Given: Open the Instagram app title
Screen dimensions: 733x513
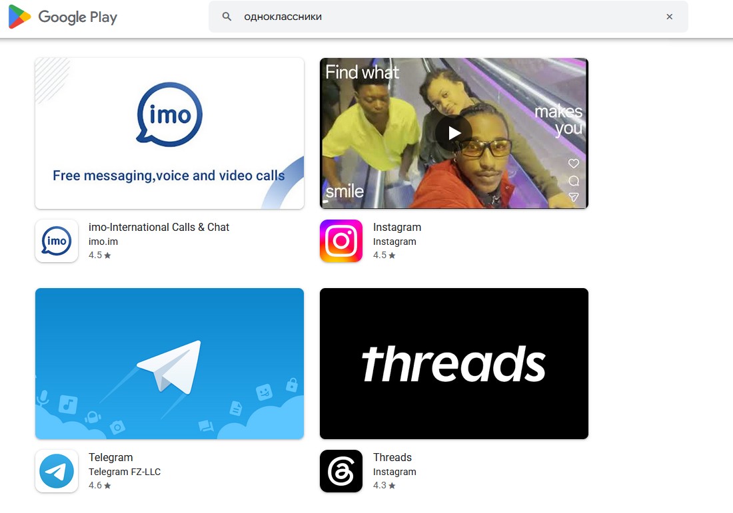Looking at the screenshot, I should coord(397,228).
